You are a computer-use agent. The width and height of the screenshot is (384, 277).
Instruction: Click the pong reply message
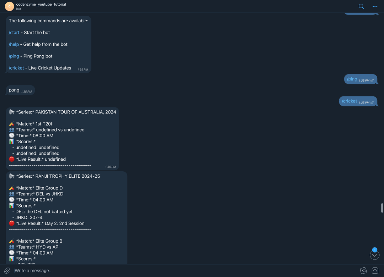point(20,90)
